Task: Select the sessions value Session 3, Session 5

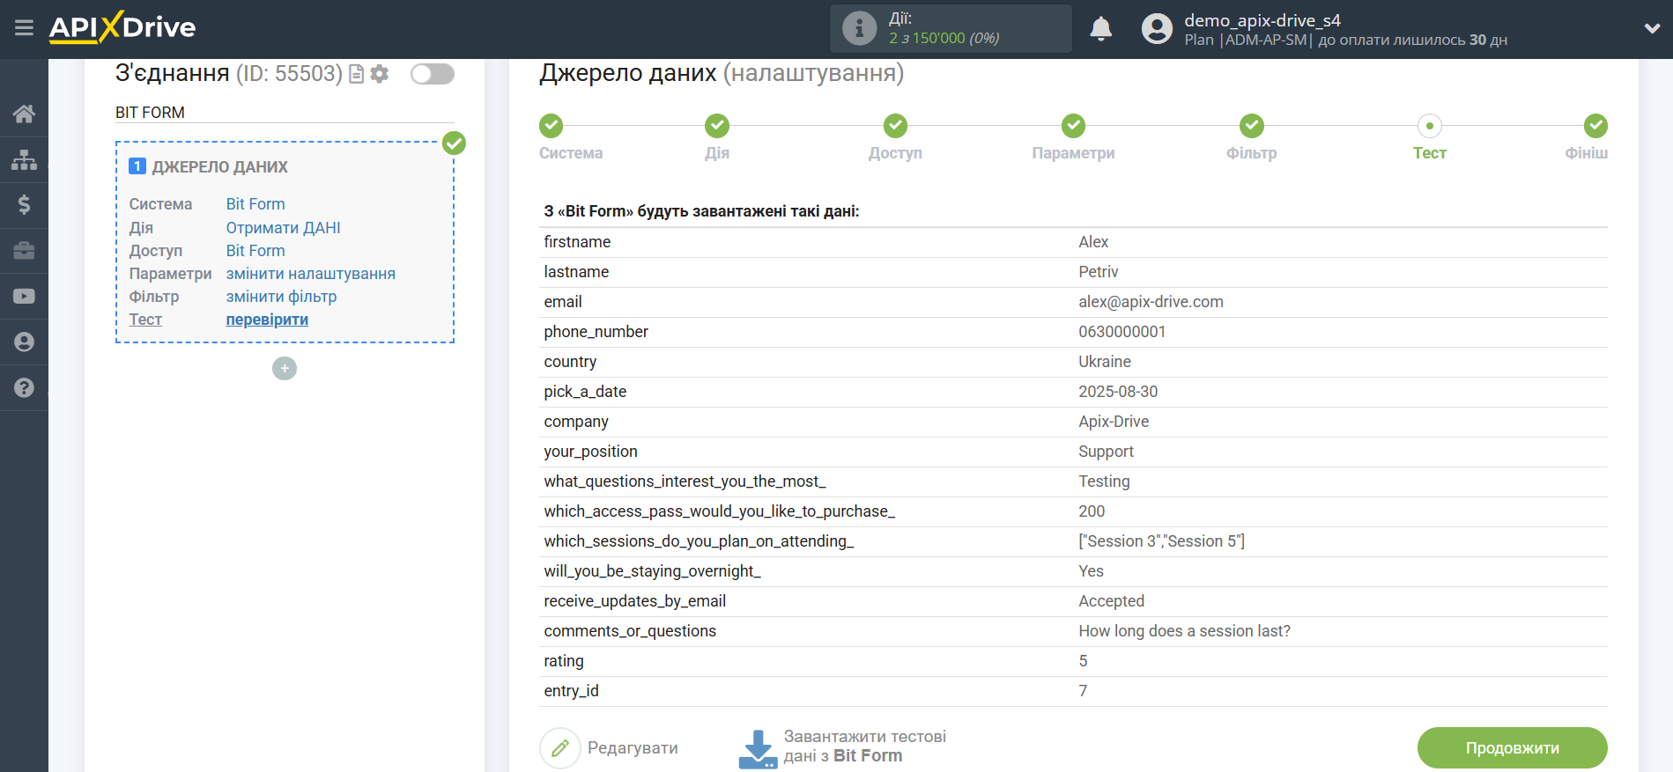Action: 1161,541
